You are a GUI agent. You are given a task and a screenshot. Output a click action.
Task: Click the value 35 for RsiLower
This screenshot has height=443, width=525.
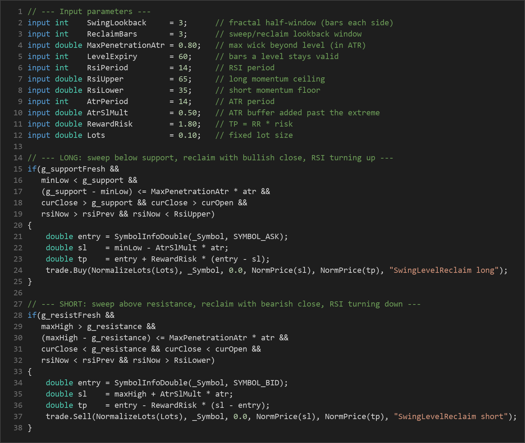point(183,90)
